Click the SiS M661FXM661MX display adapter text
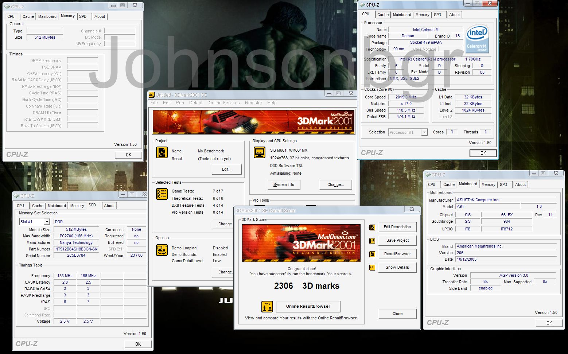The image size is (568, 354). pos(289,150)
